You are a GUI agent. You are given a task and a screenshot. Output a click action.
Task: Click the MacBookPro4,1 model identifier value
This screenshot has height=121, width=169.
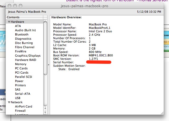[99, 28]
